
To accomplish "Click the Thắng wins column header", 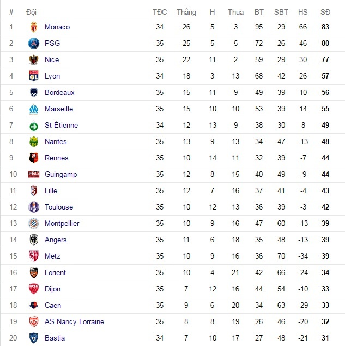I will [x=186, y=12].
